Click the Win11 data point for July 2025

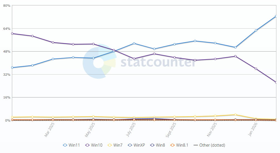pyautogui.click(x=134, y=43)
